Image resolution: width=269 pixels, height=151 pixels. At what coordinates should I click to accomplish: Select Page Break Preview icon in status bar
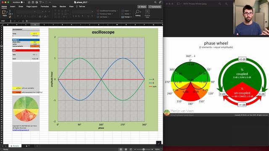point(131,149)
